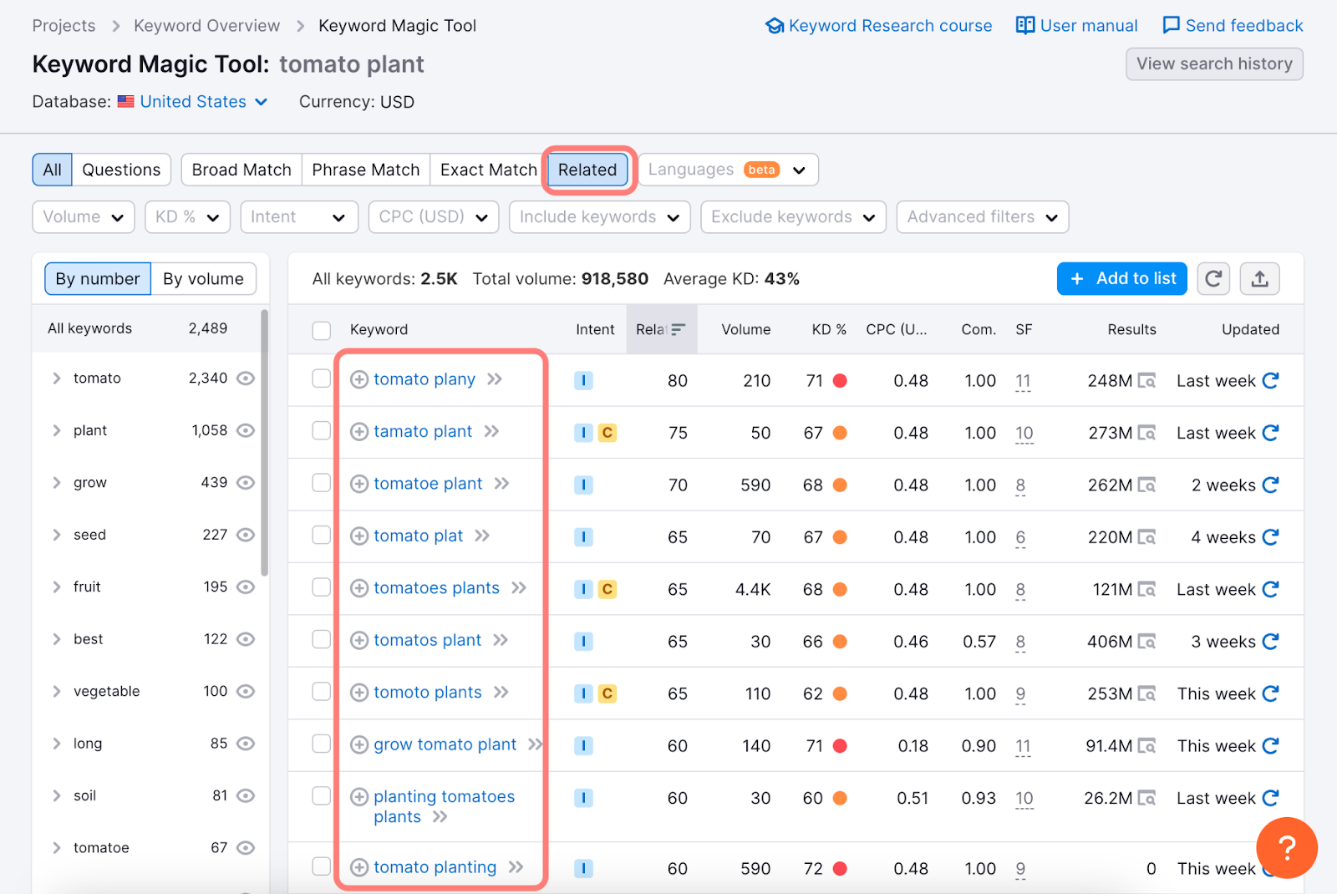1337x894 pixels.
Task: Check the box for tamato plant
Action: (x=322, y=430)
